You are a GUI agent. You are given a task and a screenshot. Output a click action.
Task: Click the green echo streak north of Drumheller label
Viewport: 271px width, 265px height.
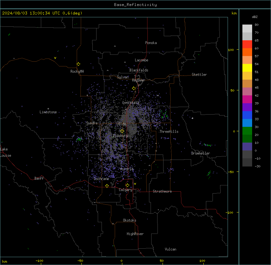[207, 145]
